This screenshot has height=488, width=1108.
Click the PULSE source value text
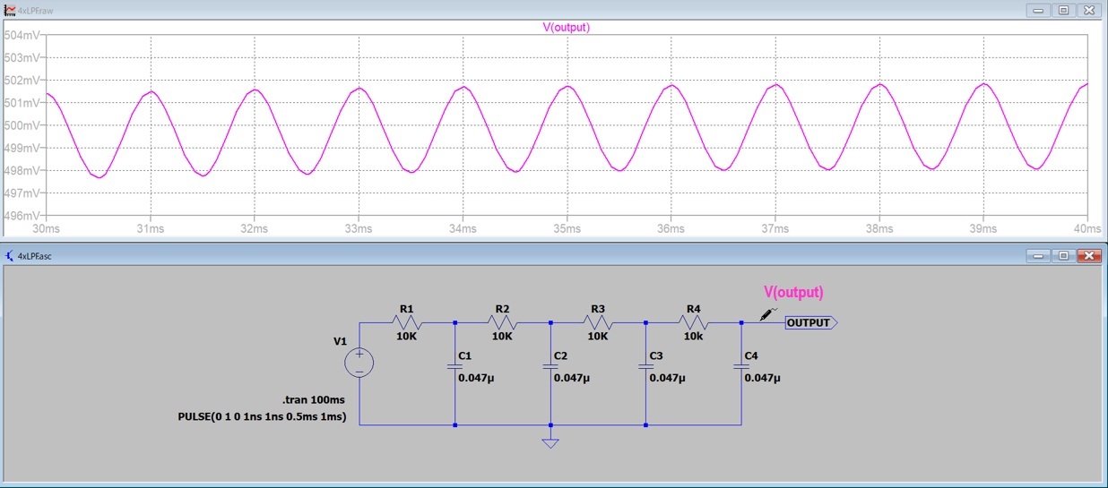pos(262,416)
